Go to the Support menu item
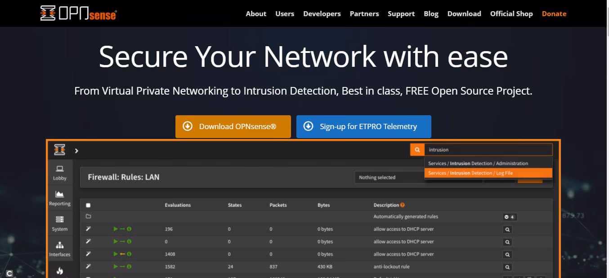 click(x=402, y=13)
